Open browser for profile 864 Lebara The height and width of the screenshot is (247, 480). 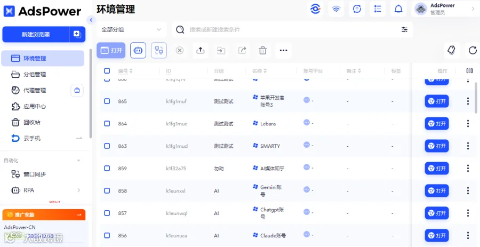click(437, 123)
